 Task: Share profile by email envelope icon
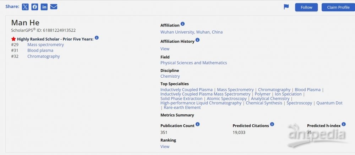(54, 7)
